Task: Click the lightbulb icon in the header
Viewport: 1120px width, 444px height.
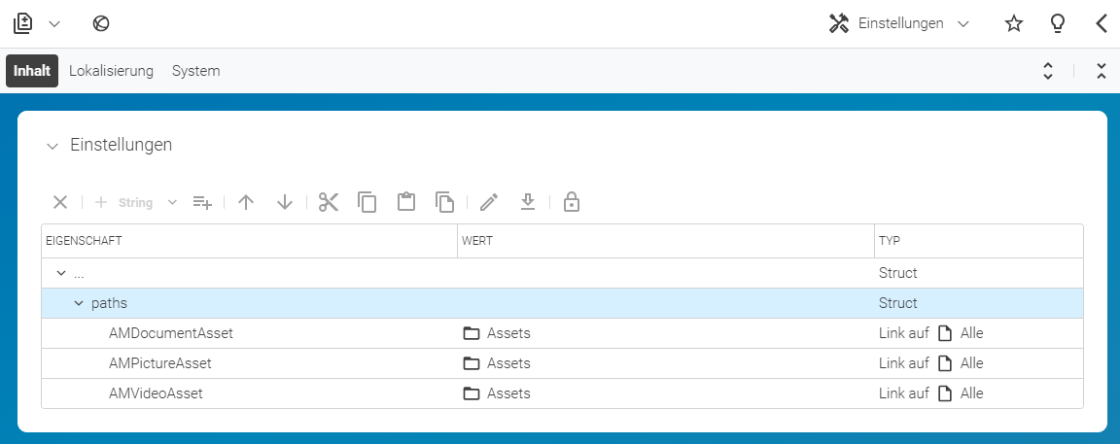Action: click(1057, 23)
